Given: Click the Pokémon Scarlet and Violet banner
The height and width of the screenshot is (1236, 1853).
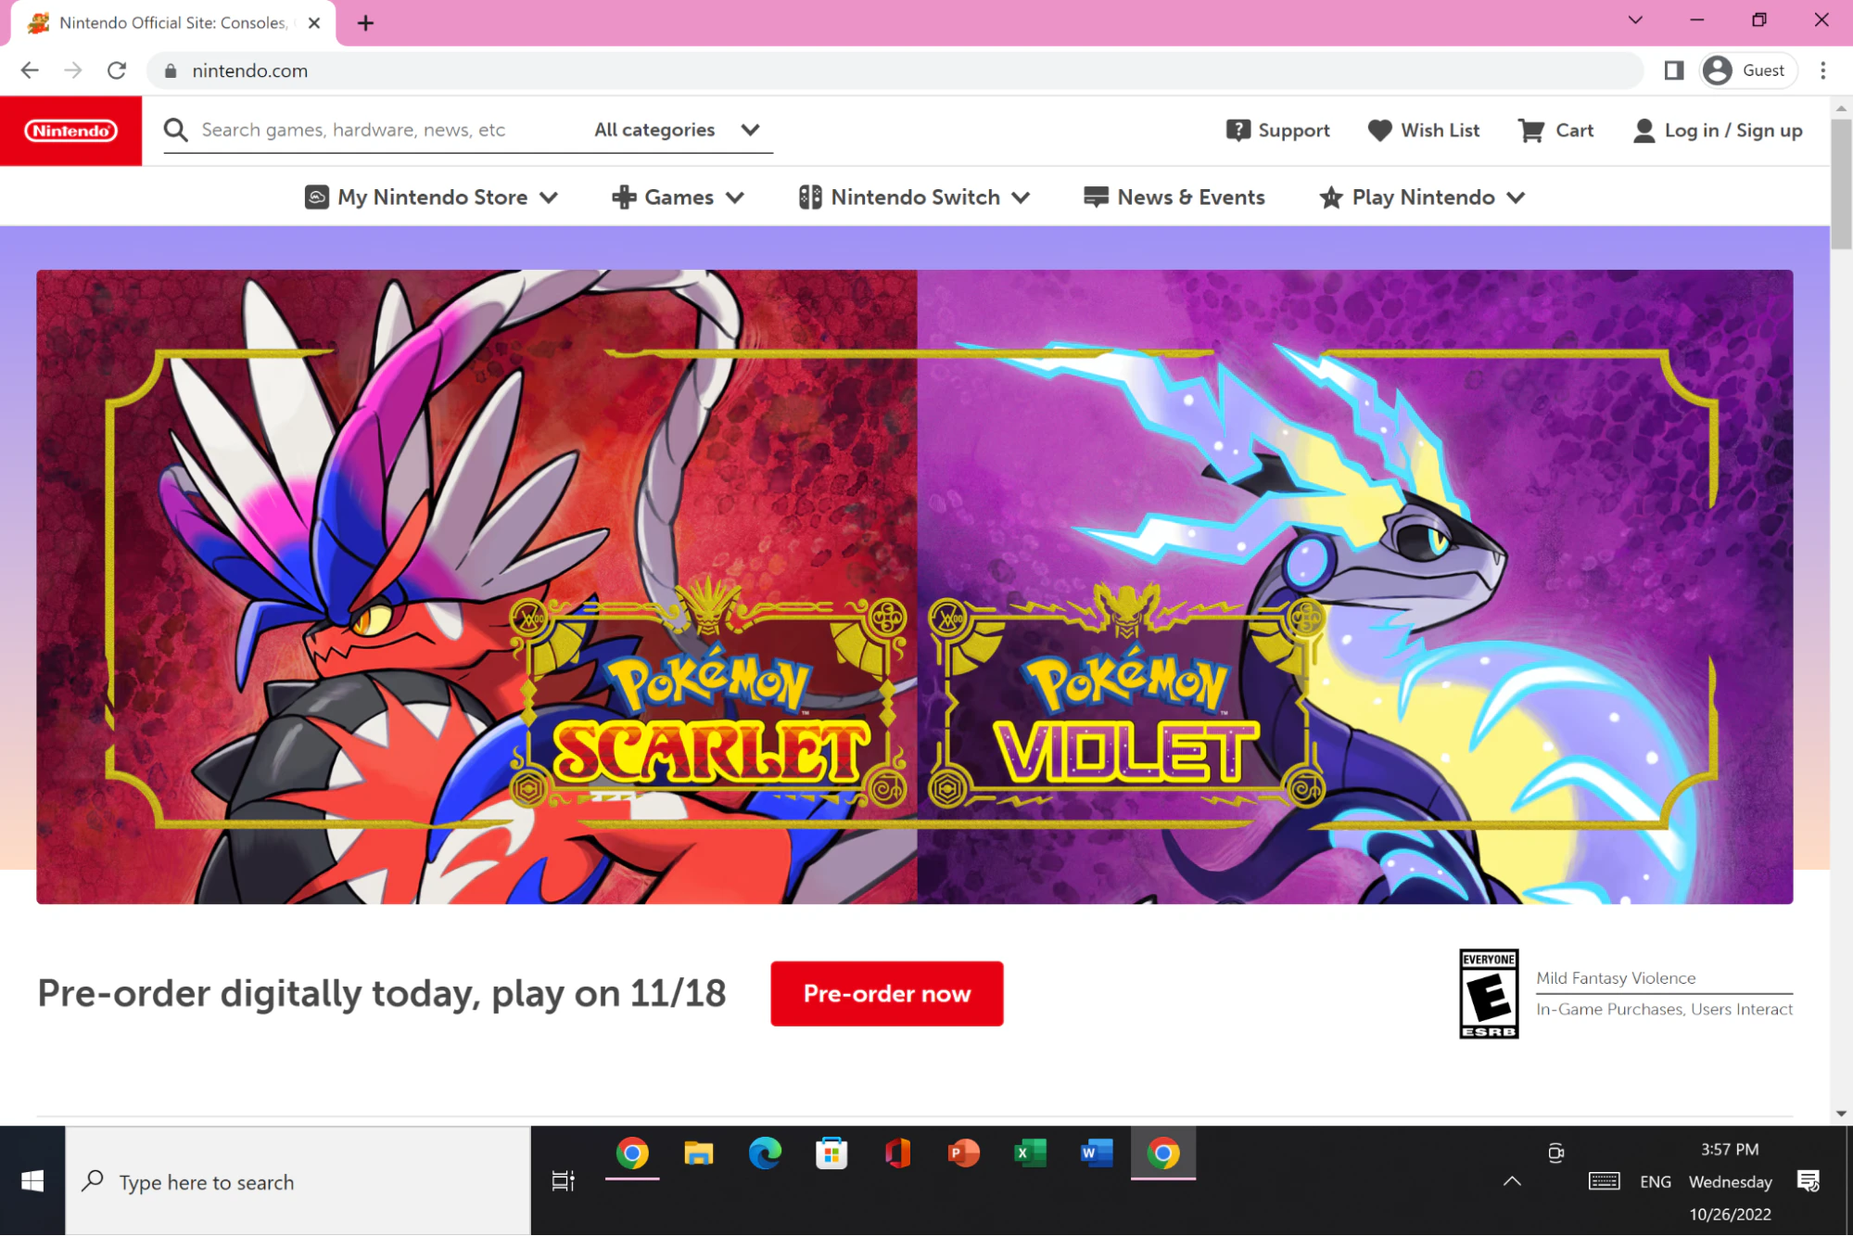Looking at the screenshot, I should [x=914, y=586].
